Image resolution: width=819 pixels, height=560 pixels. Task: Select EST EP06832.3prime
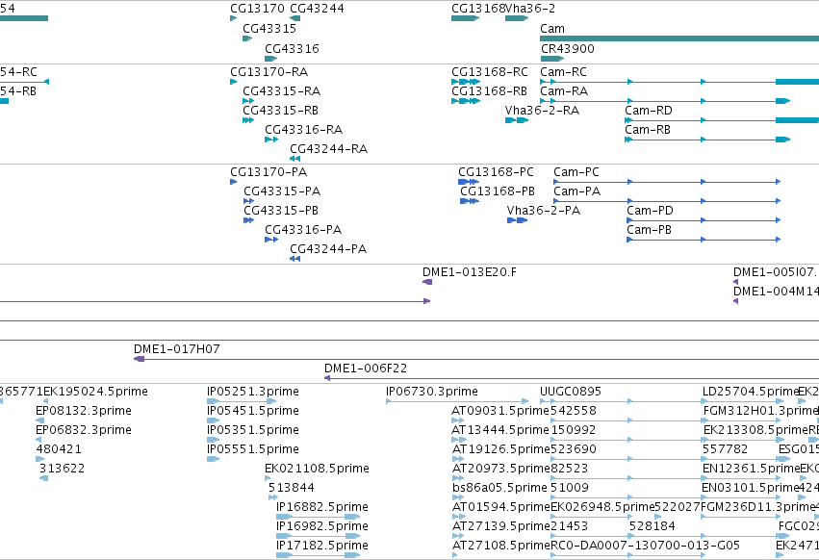pyautogui.click(x=84, y=430)
